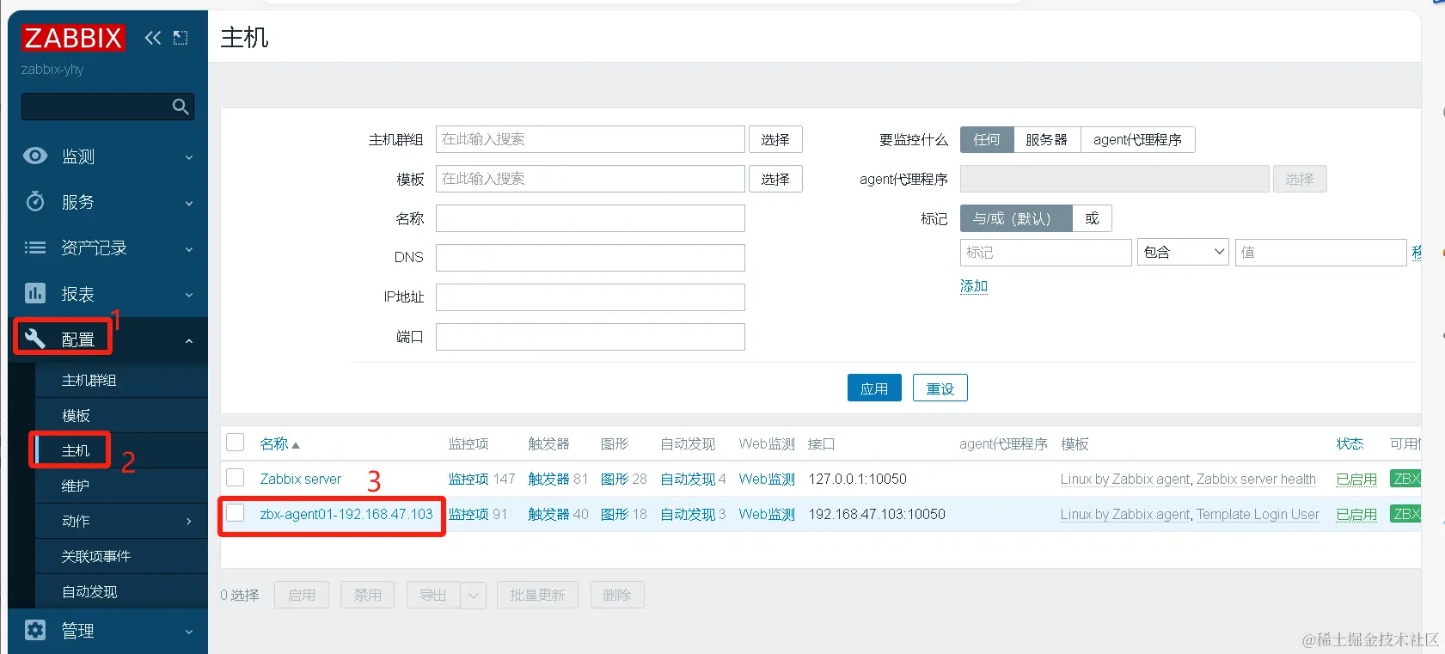Screen dimensions: 1445x654
Task: Expand the 管理 menu chevron
Action: [189, 633]
